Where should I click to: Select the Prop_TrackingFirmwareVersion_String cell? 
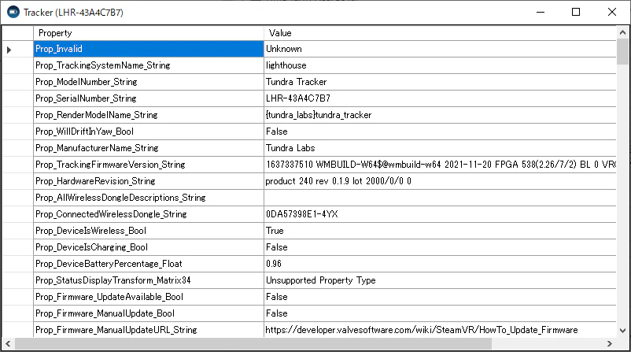coord(149,165)
